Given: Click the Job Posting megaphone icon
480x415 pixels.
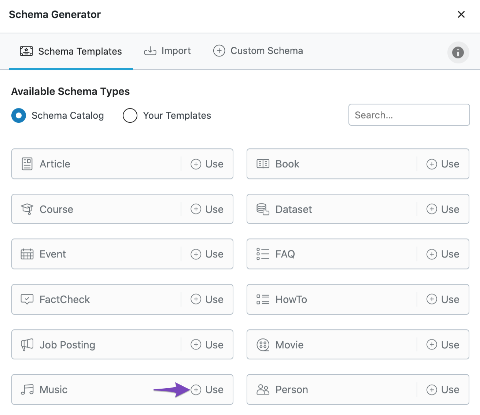Looking at the screenshot, I should [x=27, y=345].
